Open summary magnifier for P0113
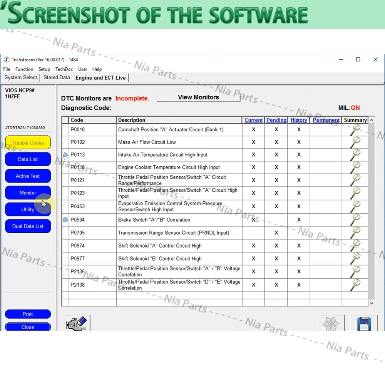Screen dimensions: 385x385 pyautogui.click(x=355, y=155)
